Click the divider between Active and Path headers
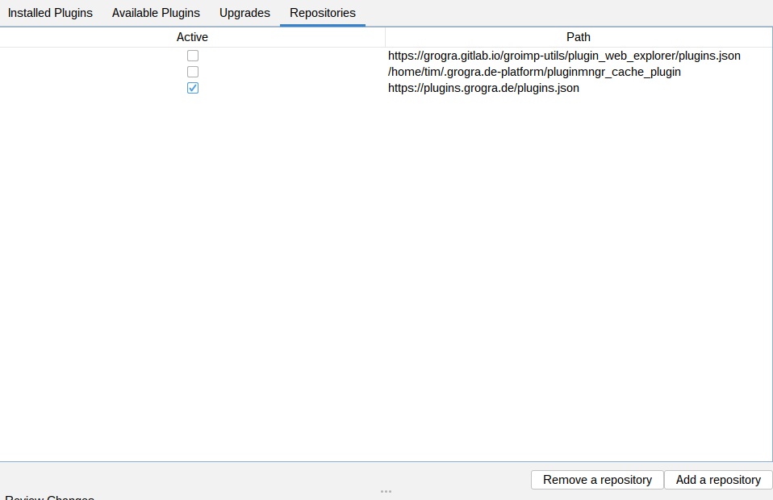773x500 pixels. click(x=385, y=37)
